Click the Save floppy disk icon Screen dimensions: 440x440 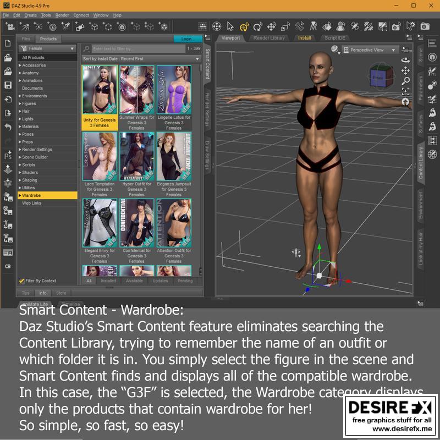[8, 85]
